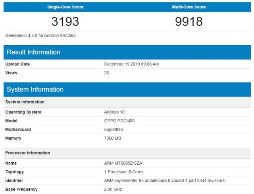
Task: Click the Topology label
Action: 15,172
